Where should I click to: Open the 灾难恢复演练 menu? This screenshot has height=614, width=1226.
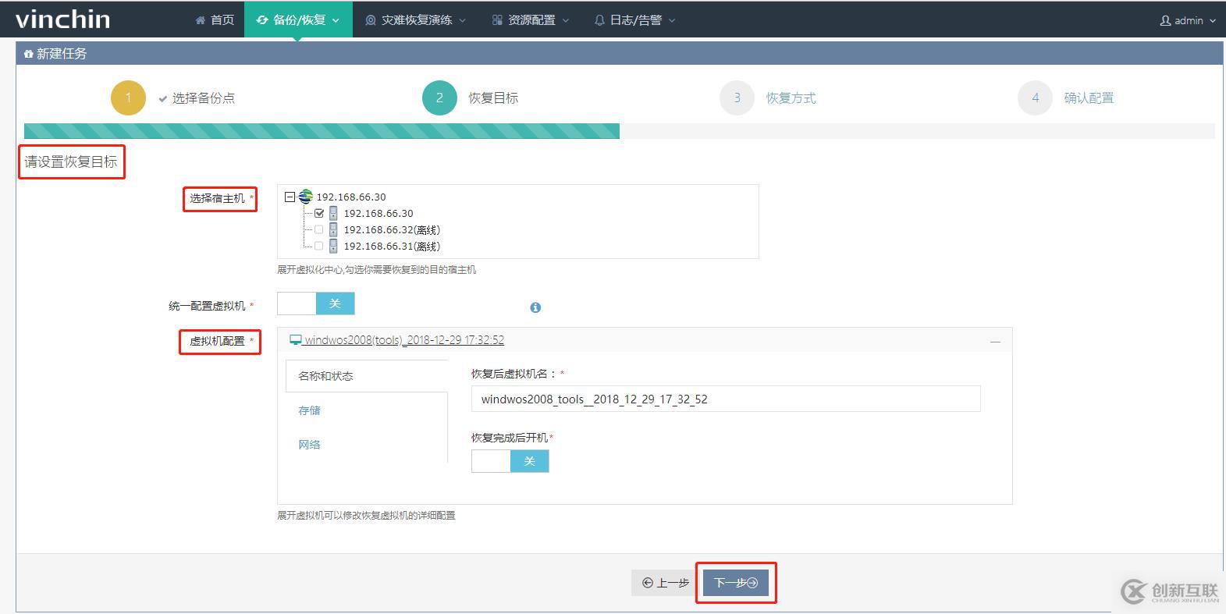416,20
